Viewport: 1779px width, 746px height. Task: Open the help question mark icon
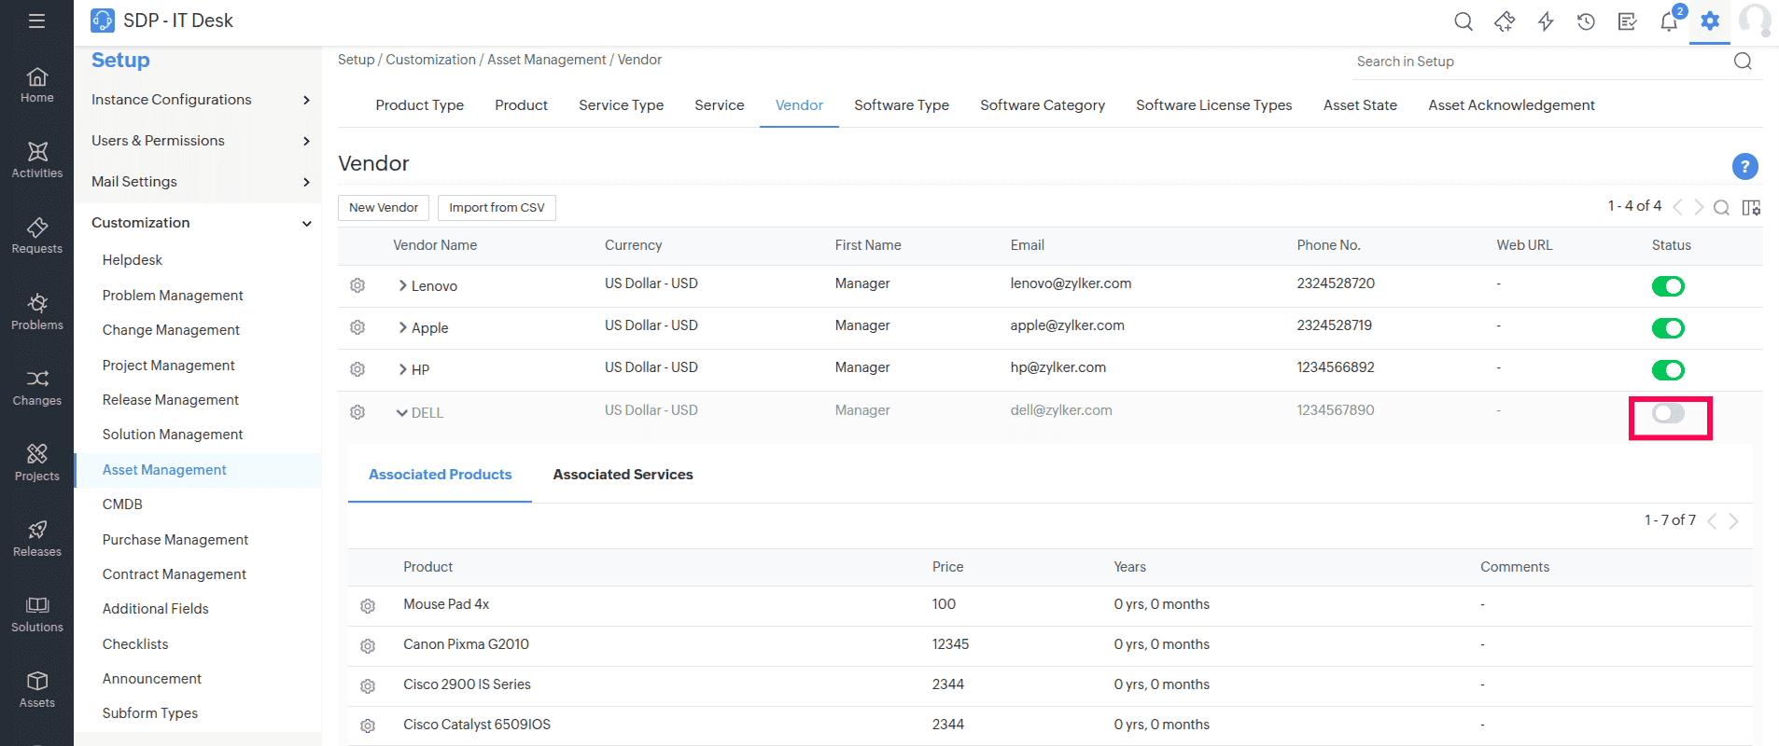(x=1744, y=167)
